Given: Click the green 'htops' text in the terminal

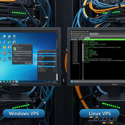Looking at the screenshot, I should tap(118, 47).
